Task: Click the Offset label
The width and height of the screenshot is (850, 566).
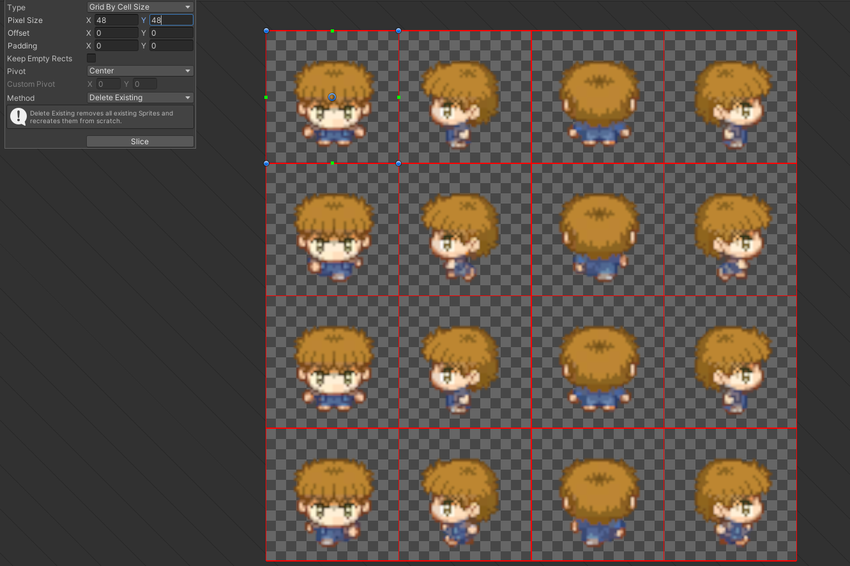Action: tap(19, 33)
